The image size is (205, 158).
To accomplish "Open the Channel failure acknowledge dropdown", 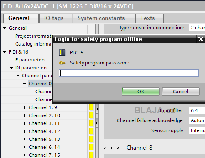I will tap(197, 120).
